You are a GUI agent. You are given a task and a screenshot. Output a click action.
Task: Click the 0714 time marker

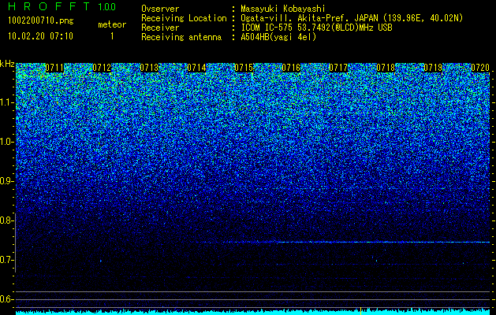tap(196, 68)
